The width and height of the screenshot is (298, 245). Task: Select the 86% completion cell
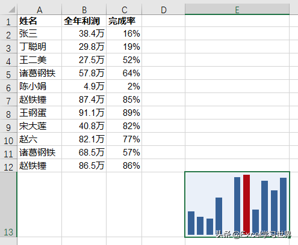(x=124, y=166)
